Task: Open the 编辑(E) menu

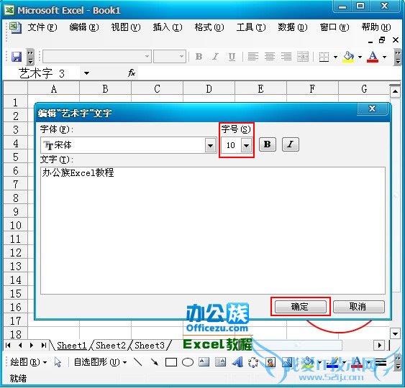Action: coord(84,27)
